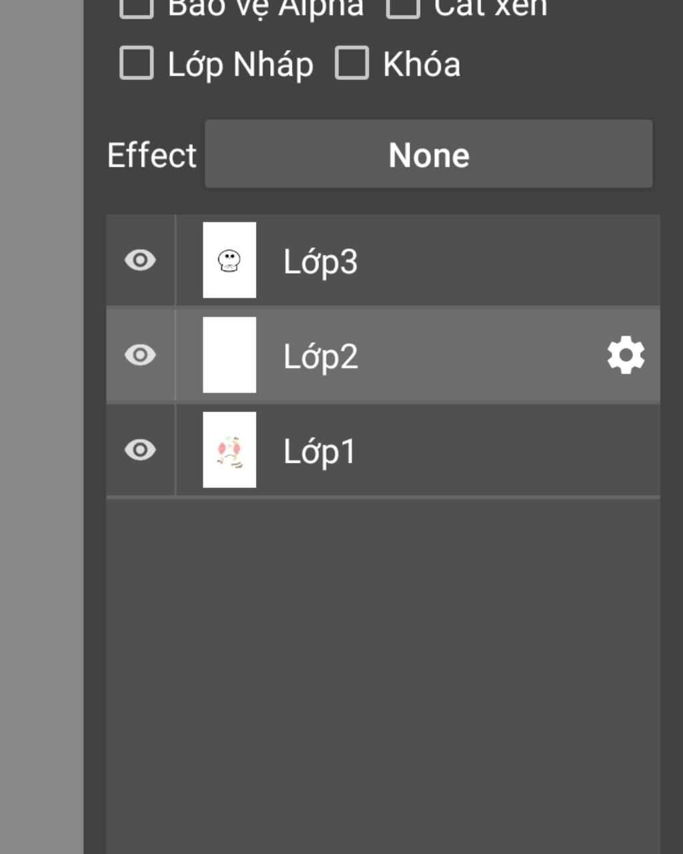Screen dimensions: 683x854
Task: Click the Lớp Nháp label text
Action: pos(240,65)
